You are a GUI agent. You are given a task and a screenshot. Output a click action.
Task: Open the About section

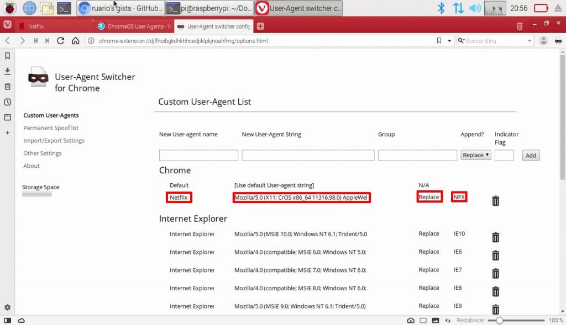(32, 166)
